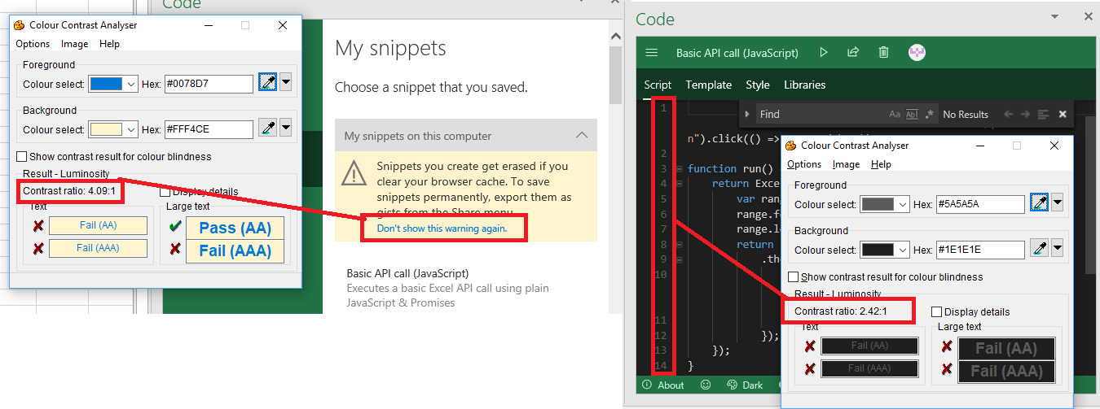Expand replace toggle arrow in Find bar

tap(747, 115)
